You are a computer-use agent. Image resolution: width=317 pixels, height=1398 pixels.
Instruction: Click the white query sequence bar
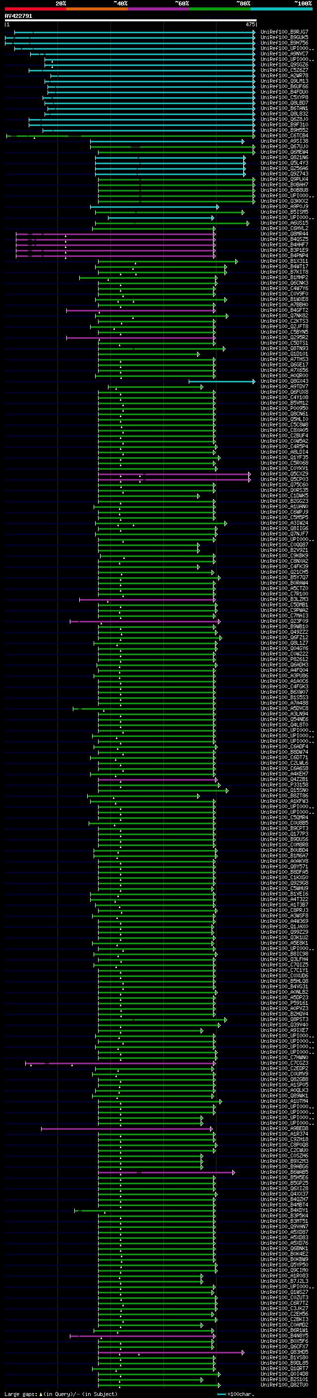(131, 20)
